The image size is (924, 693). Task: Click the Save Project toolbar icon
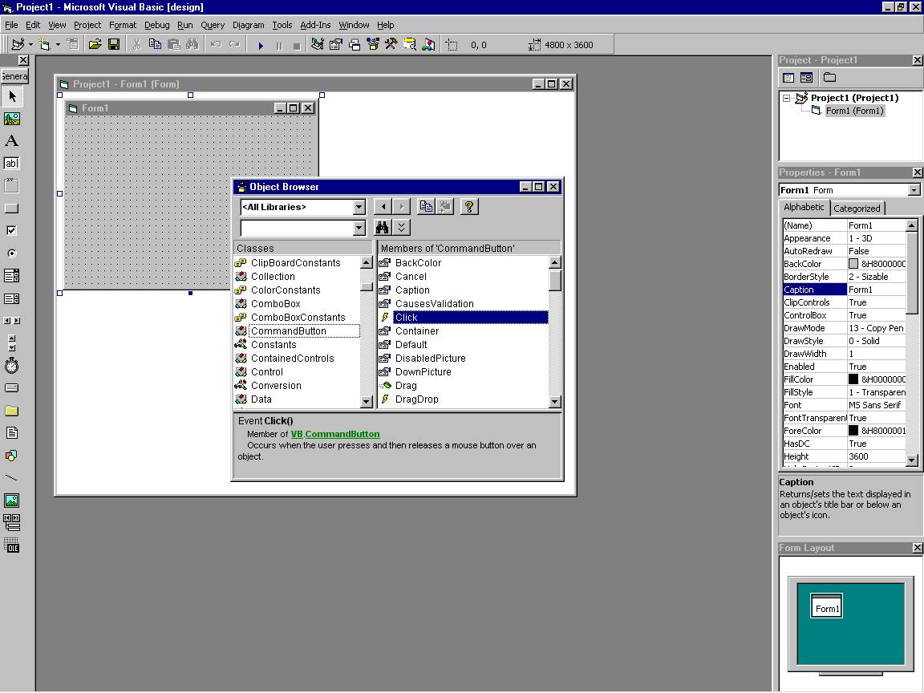(x=114, y=45)
